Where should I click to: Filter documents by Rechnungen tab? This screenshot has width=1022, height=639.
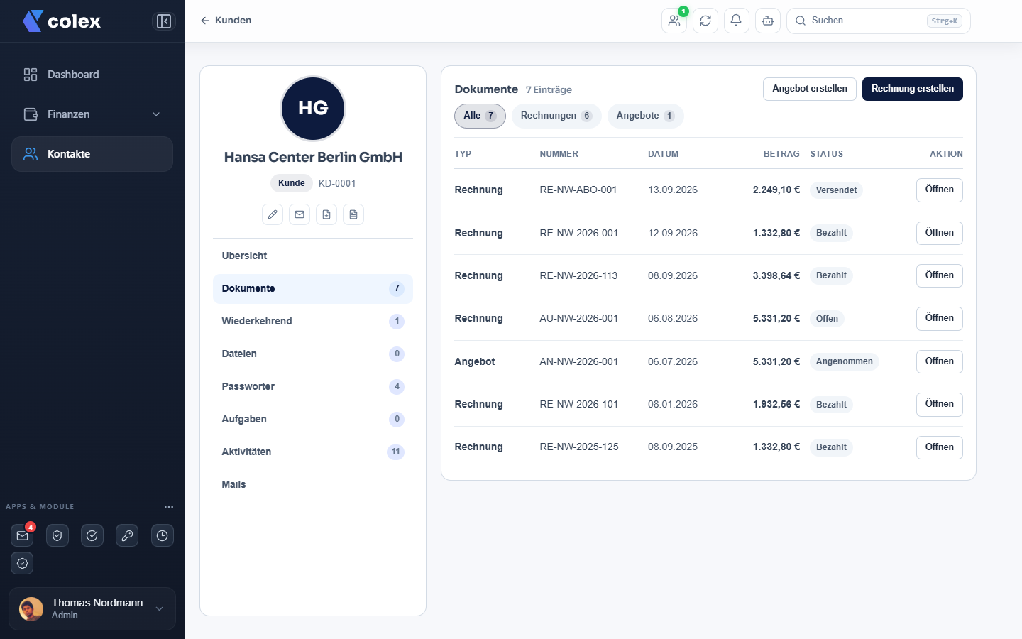pyautogui.click(x=556, y=116)
